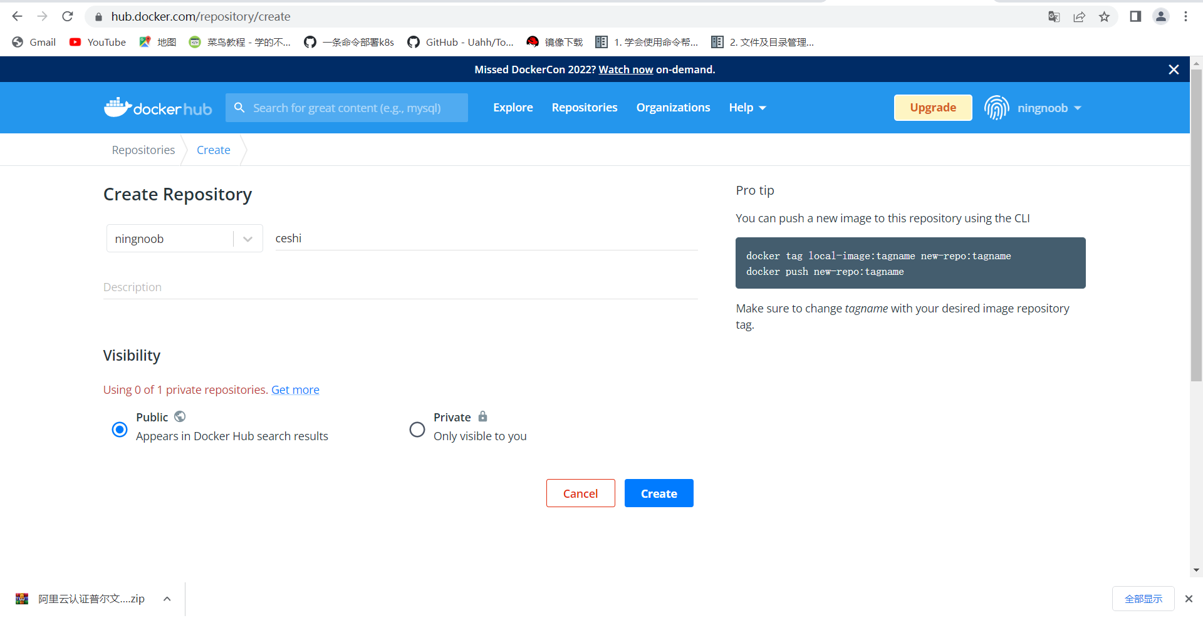1203x618 pixels.
Task: Click the docker tag command code block
Action: [x=910, y=263]
